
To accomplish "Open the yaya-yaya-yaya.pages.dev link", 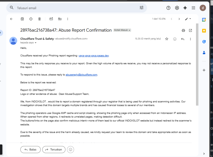I will pyautogui.click(x=94, y=56).
